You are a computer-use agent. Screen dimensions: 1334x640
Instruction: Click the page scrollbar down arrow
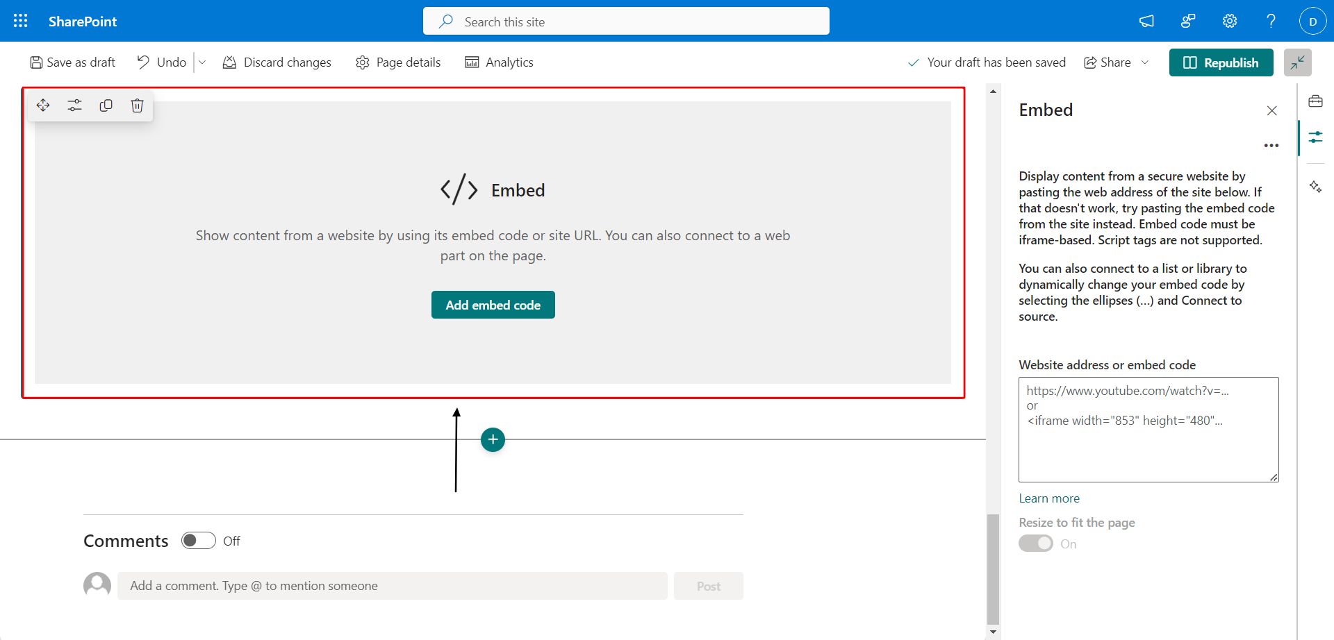click(x=993, y=632)
